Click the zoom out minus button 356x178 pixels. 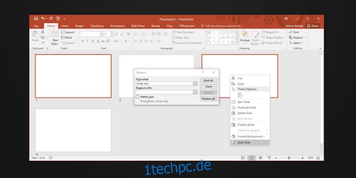pyautogui.click(x=275, y=158)
